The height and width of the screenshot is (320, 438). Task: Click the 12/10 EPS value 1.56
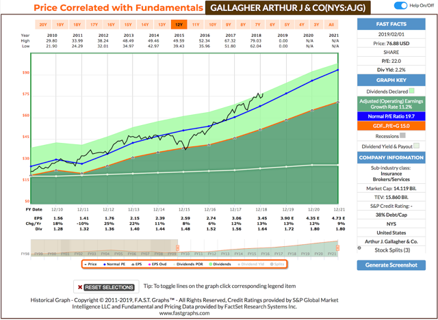pyautogui.click(x=58, y=218)
